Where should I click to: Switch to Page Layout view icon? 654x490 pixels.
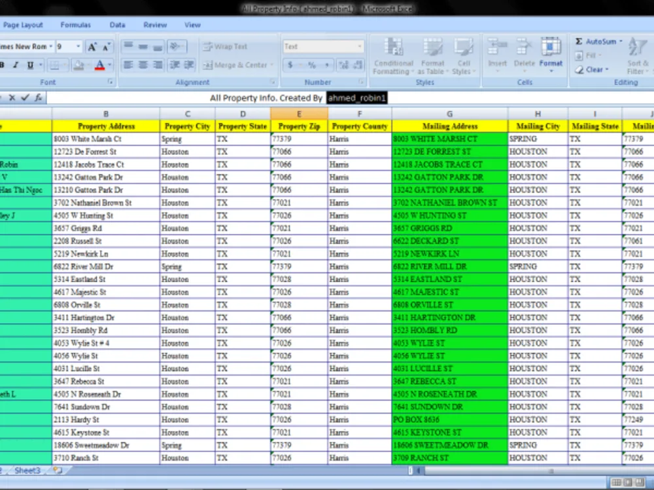(x=628, y=483)
